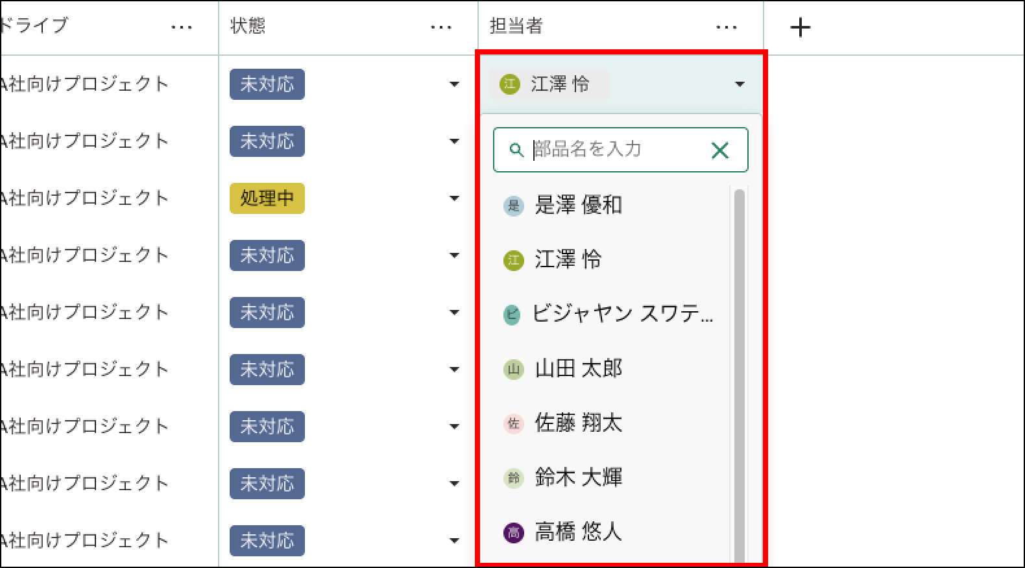Image resolution: width=1025 pixels, height=568 pixels.
Task: Click the first row 未対応 status badge
Action: pyautogui.click(x=267, y=84)
